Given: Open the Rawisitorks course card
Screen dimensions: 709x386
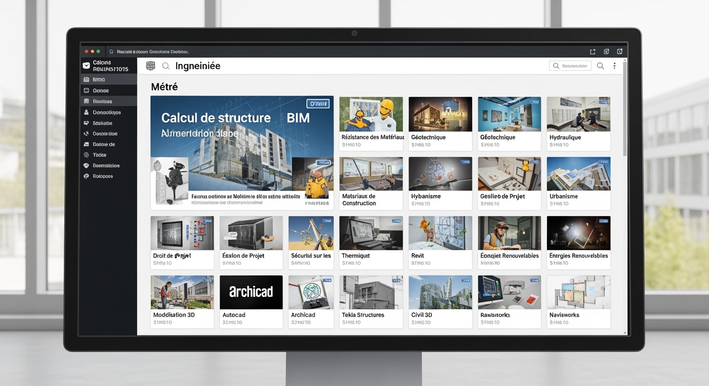Looking at the screenshot, I should coord(509,302).
